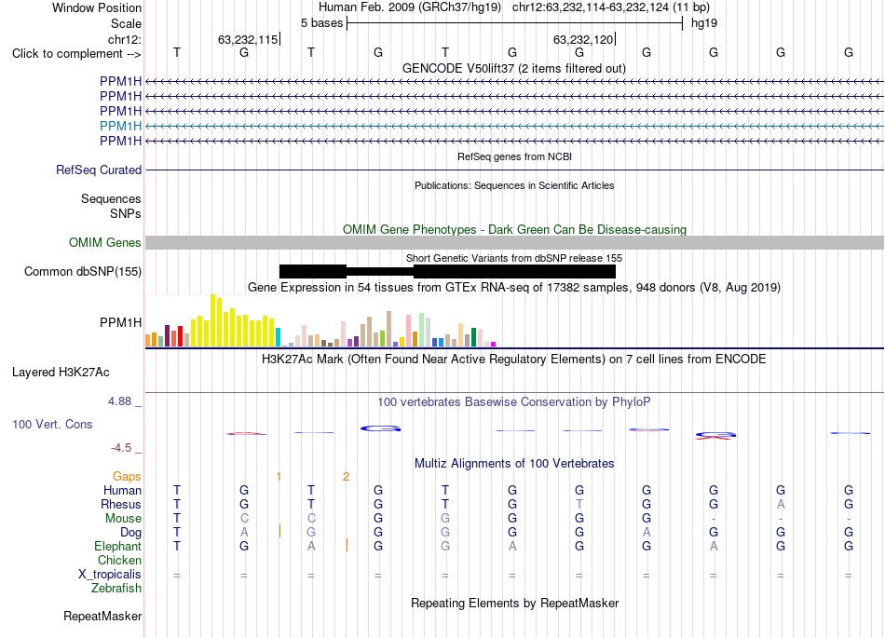This screenshot has width=885, height=638.
Task: Click the orange Gaps label
Action: [127, 477]
